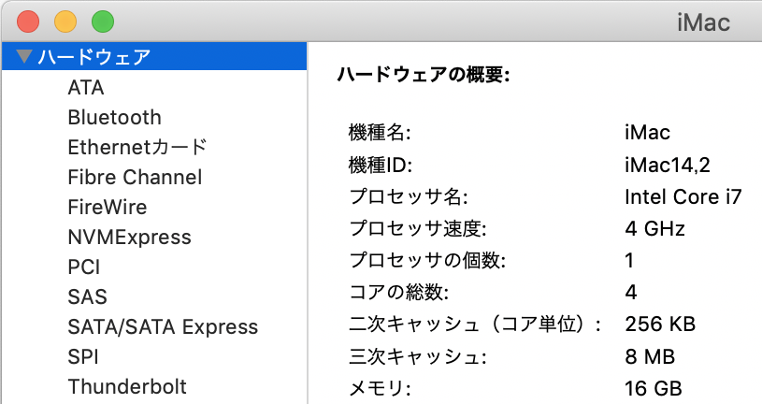The height and width of the screenshot is (404, 762).
Task: Select Fibre Channel in the sidebar
Action: tap(135, 177)
